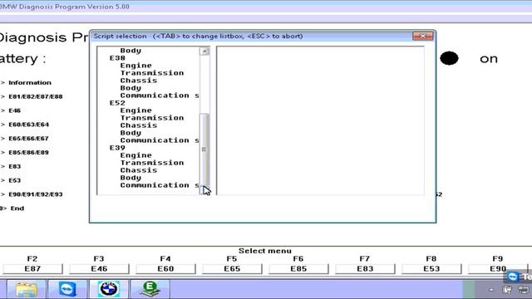
Task: Select E38 in the script list
Action: (117, 58)
